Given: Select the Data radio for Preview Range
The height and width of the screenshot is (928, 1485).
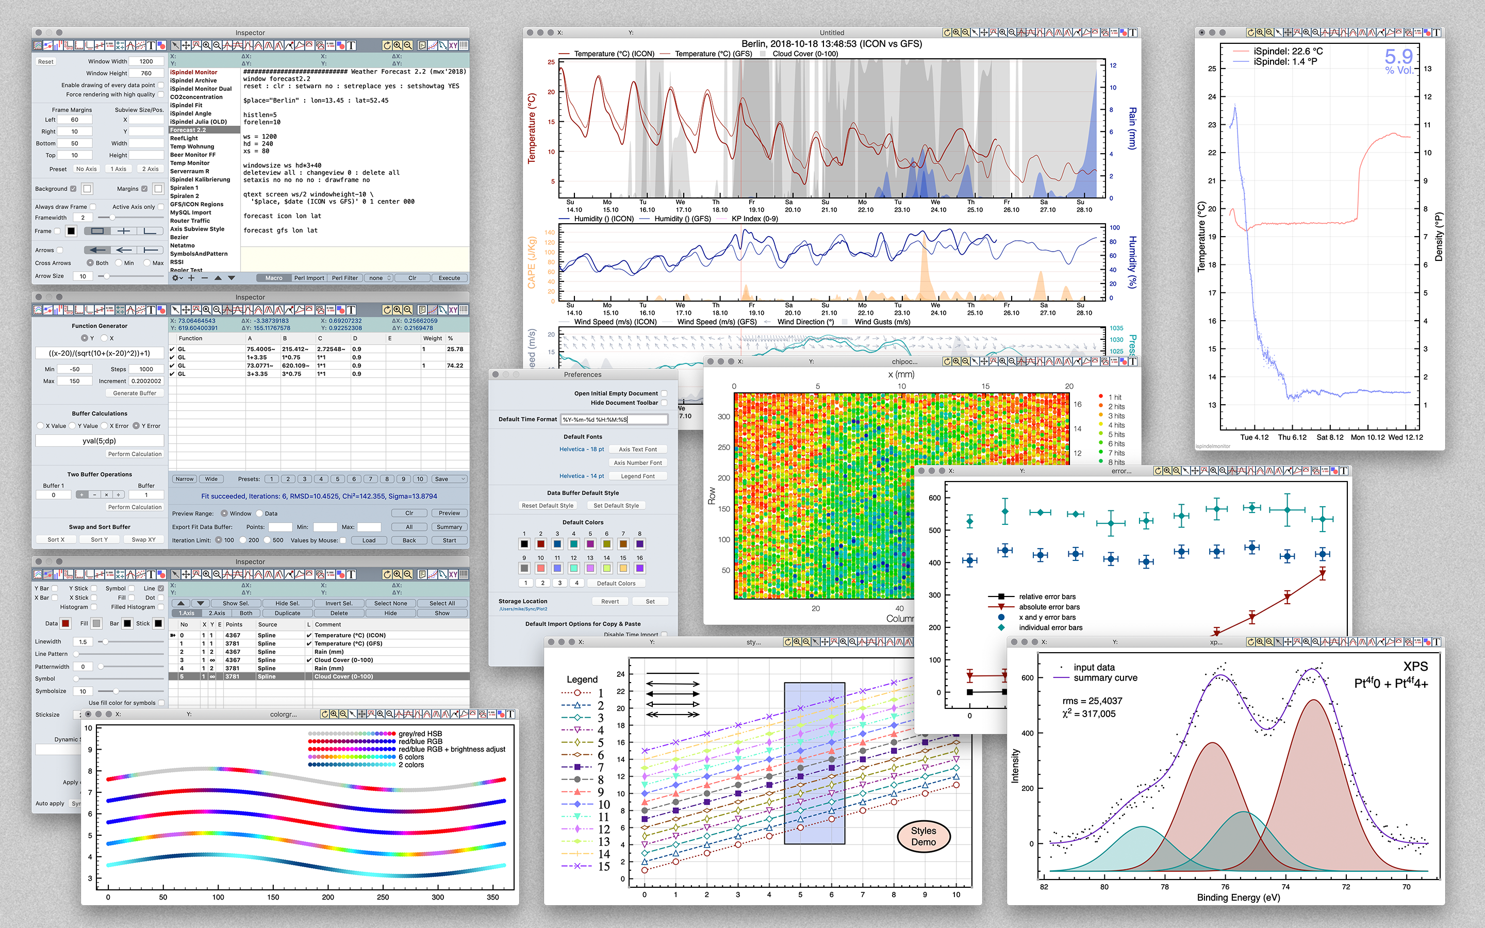Looking at the screenshot, I should click(x=259, y=513).
